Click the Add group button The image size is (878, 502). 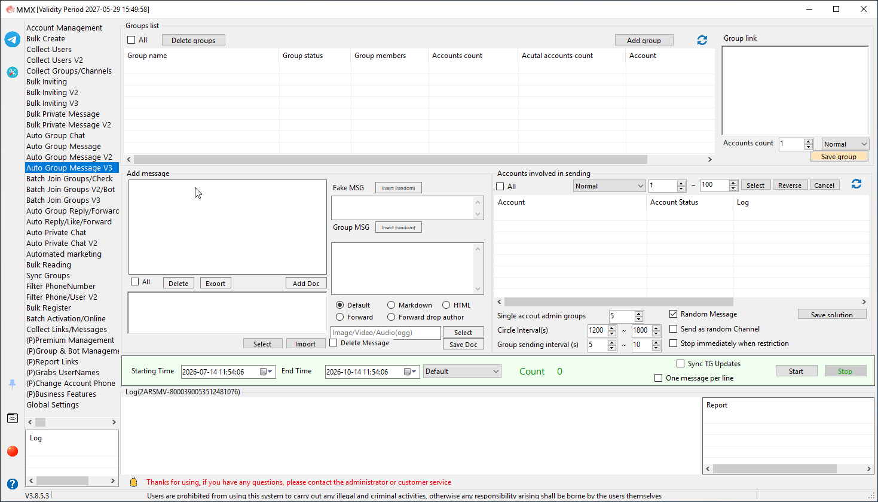(644, 40)
